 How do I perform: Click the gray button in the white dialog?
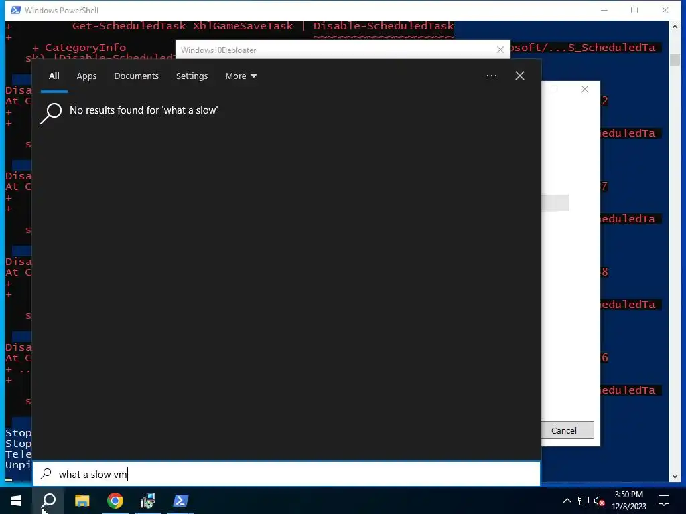[x=555, y=203]
